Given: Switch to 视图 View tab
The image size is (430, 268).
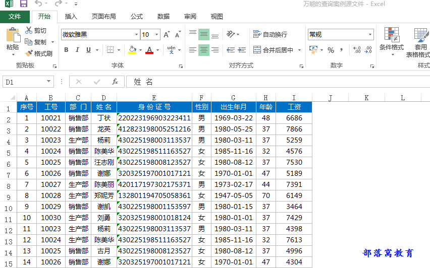Looking at the screenshot, I should point(217,17).
